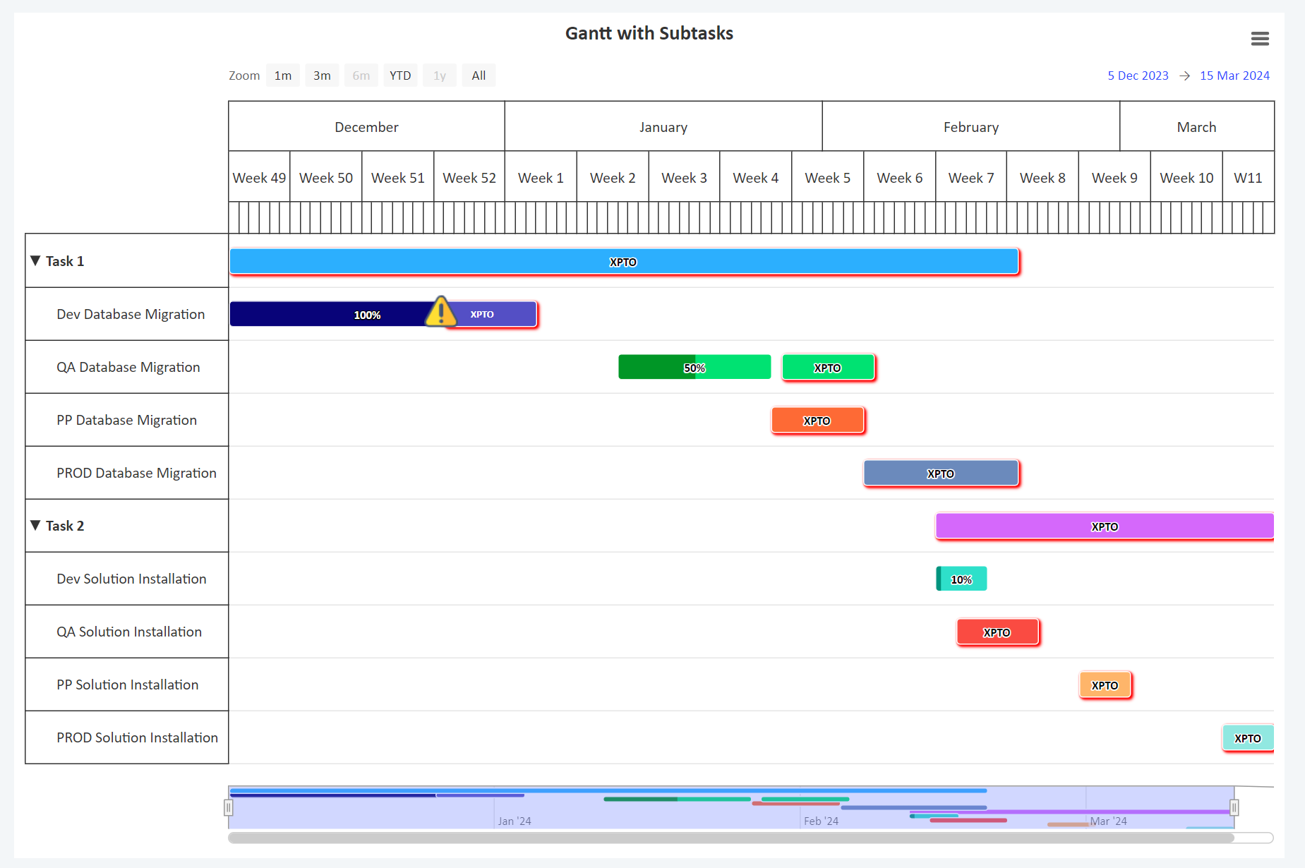Click the All zoom option

pos(479,75)
